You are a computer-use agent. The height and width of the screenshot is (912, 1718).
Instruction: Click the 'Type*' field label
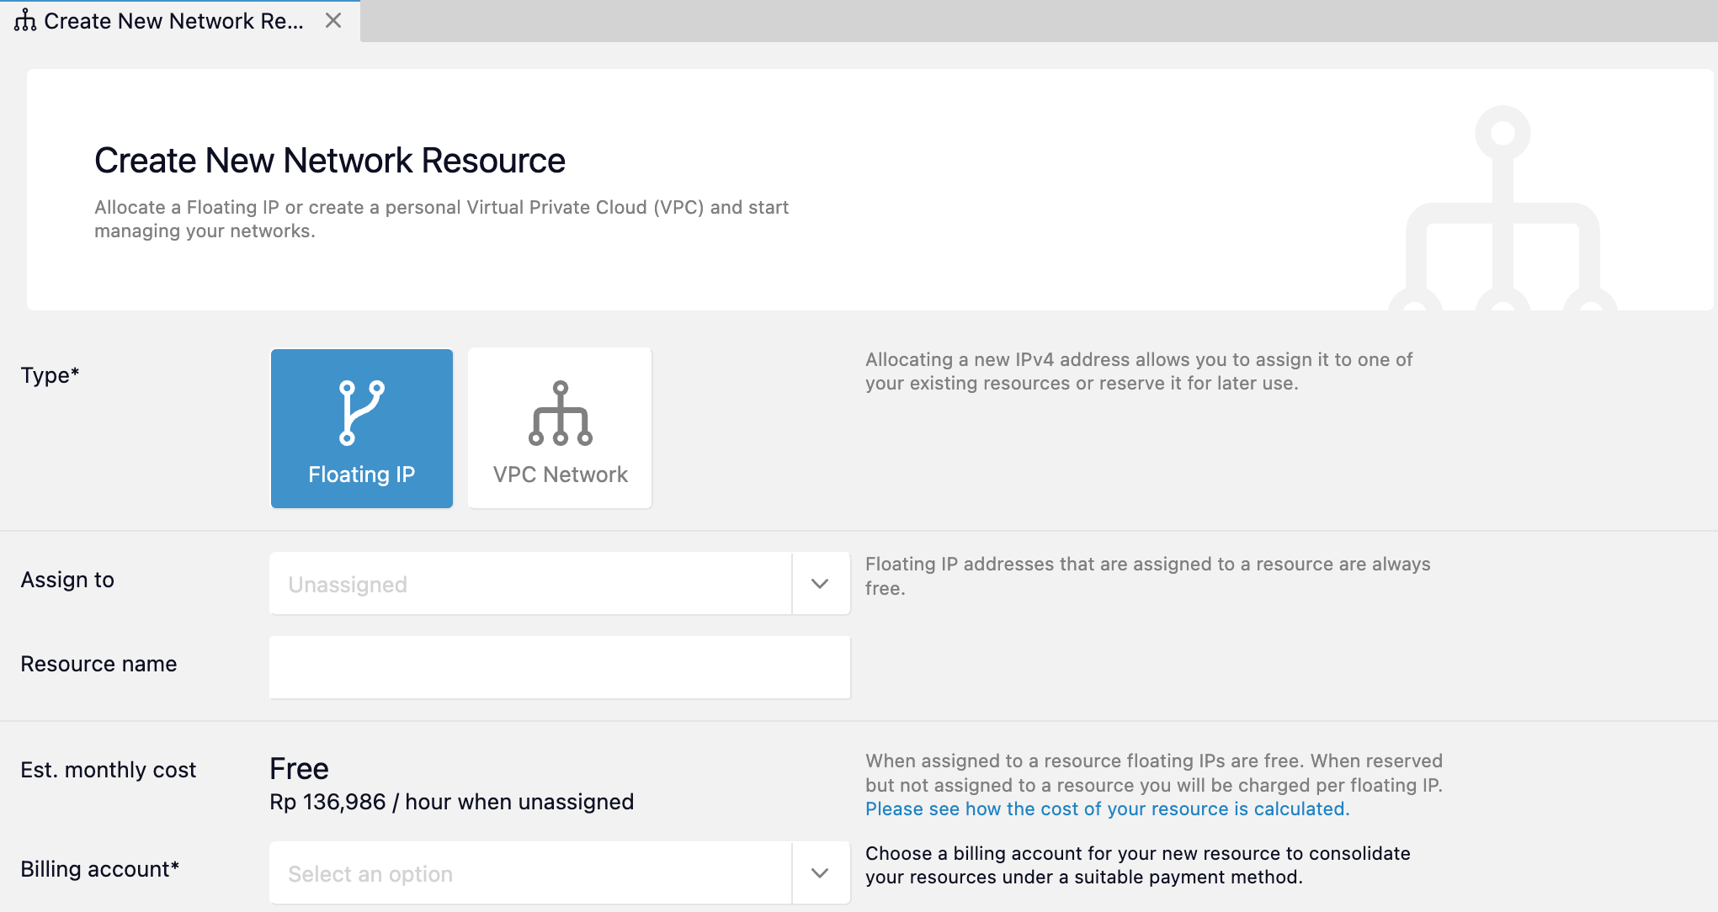[50, 374]
